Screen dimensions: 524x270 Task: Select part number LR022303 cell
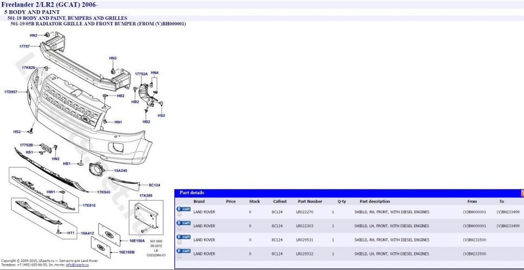pos(304,226)
